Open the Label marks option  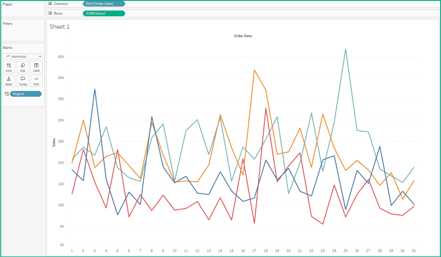(36, 67)
